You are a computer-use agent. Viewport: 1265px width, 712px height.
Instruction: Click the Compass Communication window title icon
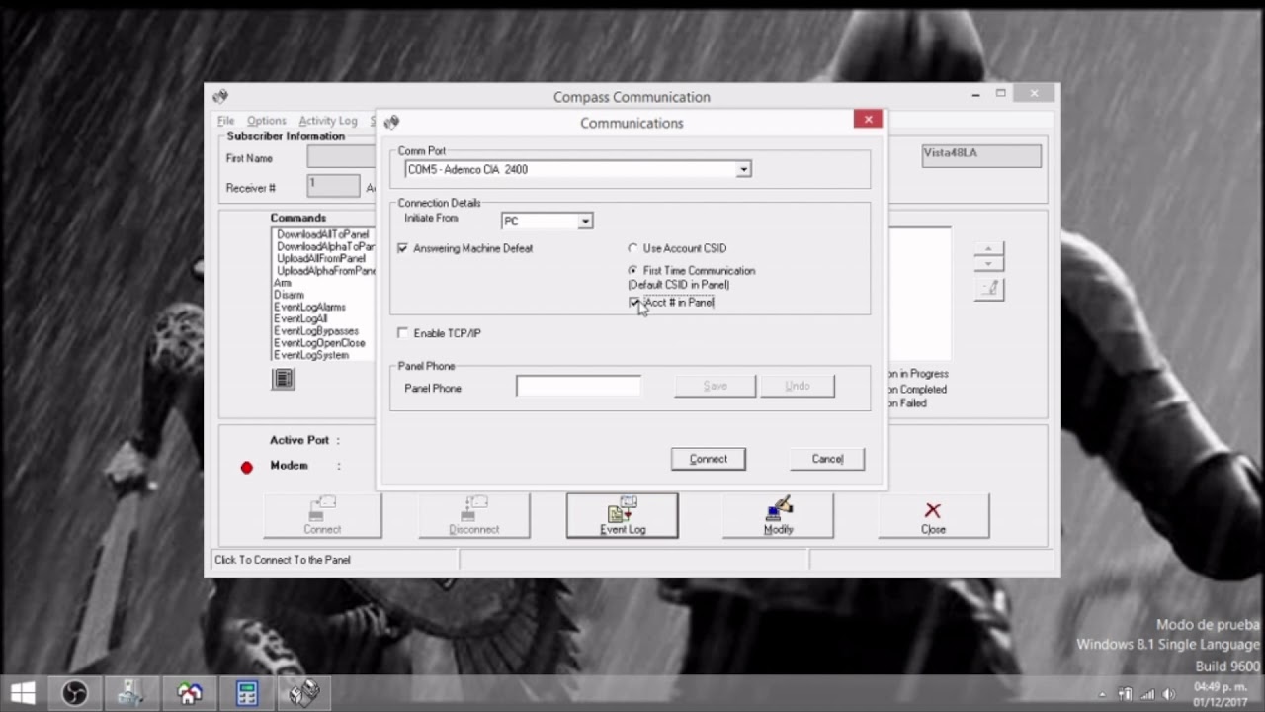point(219,96)
